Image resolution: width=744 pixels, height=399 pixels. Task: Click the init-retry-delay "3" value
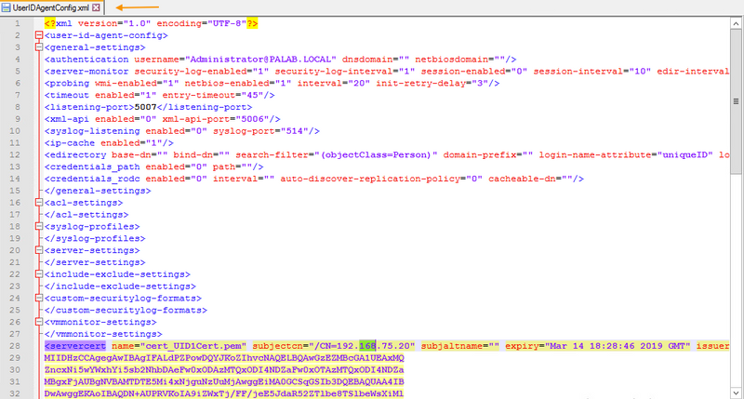coord(479,83)
